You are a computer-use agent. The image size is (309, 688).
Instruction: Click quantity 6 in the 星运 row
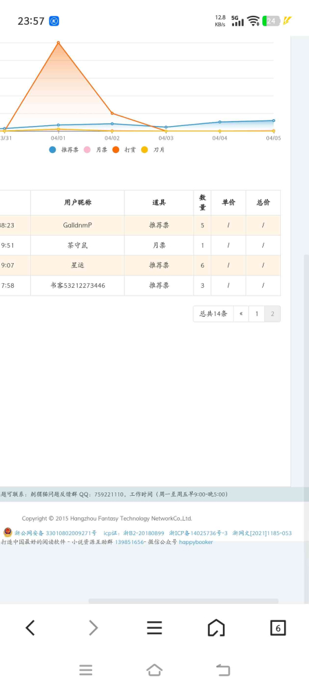tap(202, 265)
